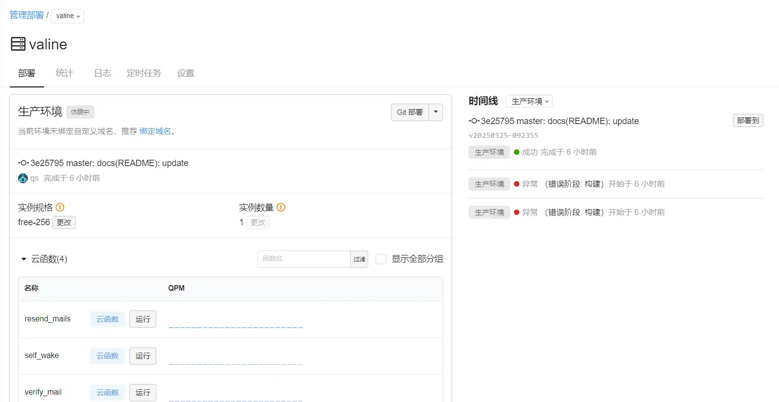The image size is (779, 402).
Task: Switch to the 统计 tab
Action: (64, 73)
